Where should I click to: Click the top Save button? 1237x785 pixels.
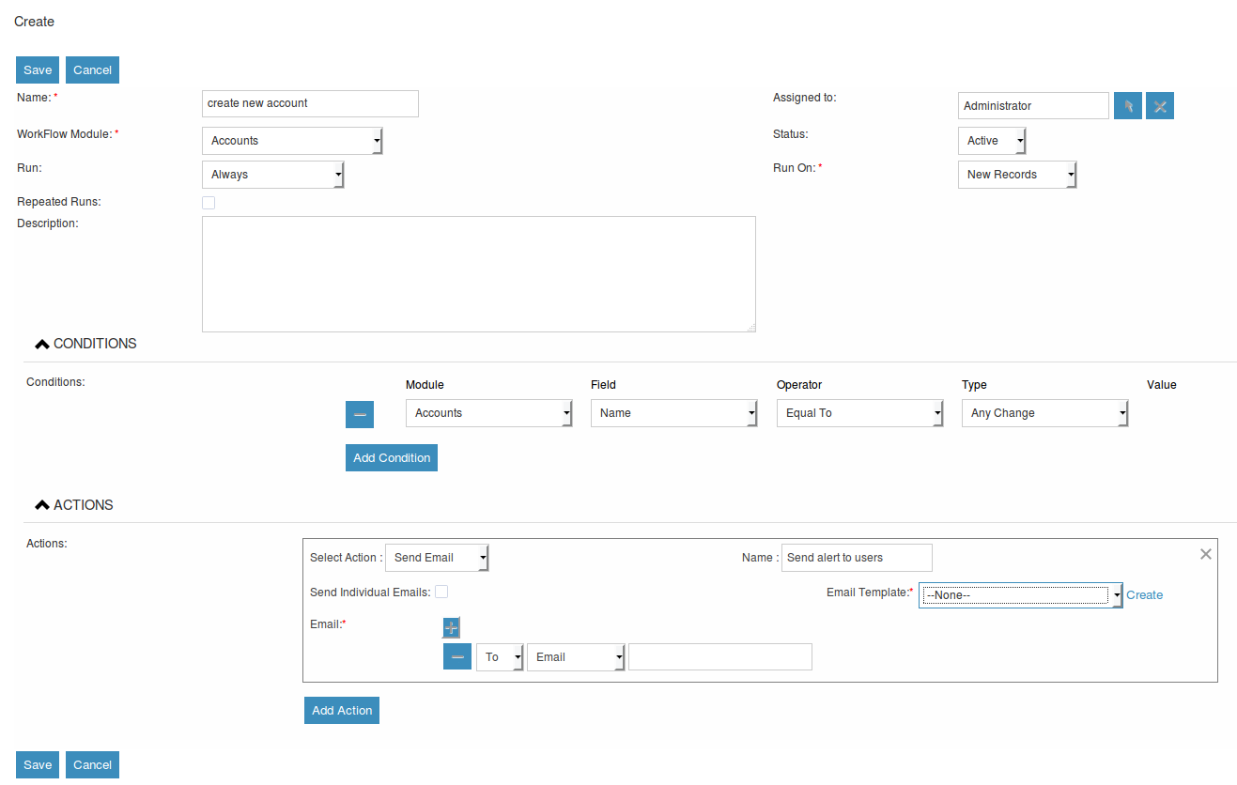pyautogui.click(x=38, y=69)
